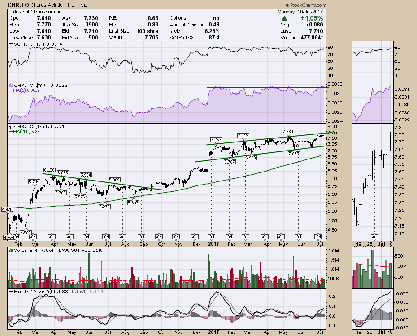
Task: Click the 7.584 peak price label
Action: pos(288,131)
